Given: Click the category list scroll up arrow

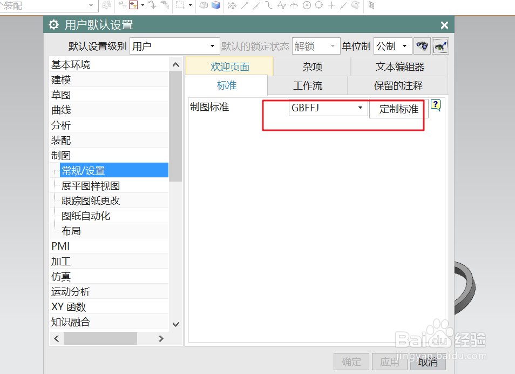Looking at the screenshot, I should pyautogui.click(x=176, y=64).
